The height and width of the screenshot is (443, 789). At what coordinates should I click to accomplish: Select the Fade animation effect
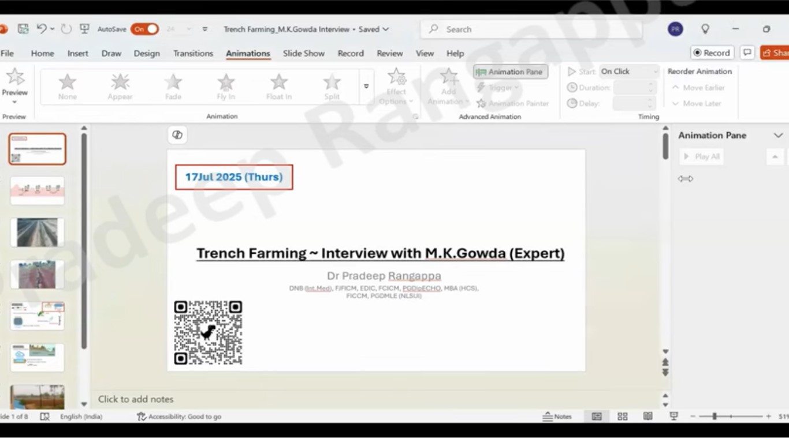pos(173,86)
